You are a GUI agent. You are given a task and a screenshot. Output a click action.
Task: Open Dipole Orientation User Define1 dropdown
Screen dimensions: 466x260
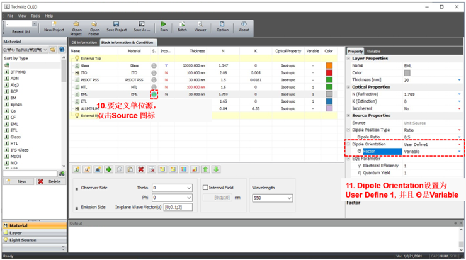[x=460, y=144]
